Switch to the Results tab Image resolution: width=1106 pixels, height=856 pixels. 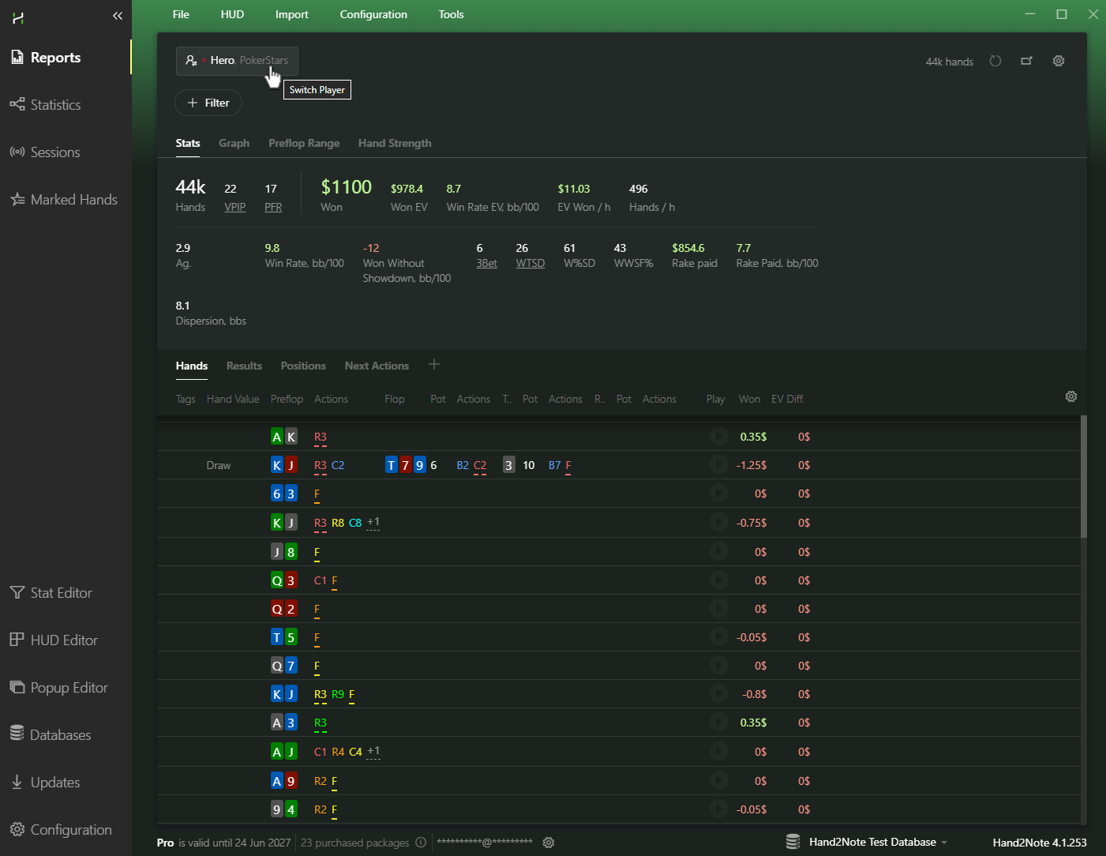pos(244,366)
